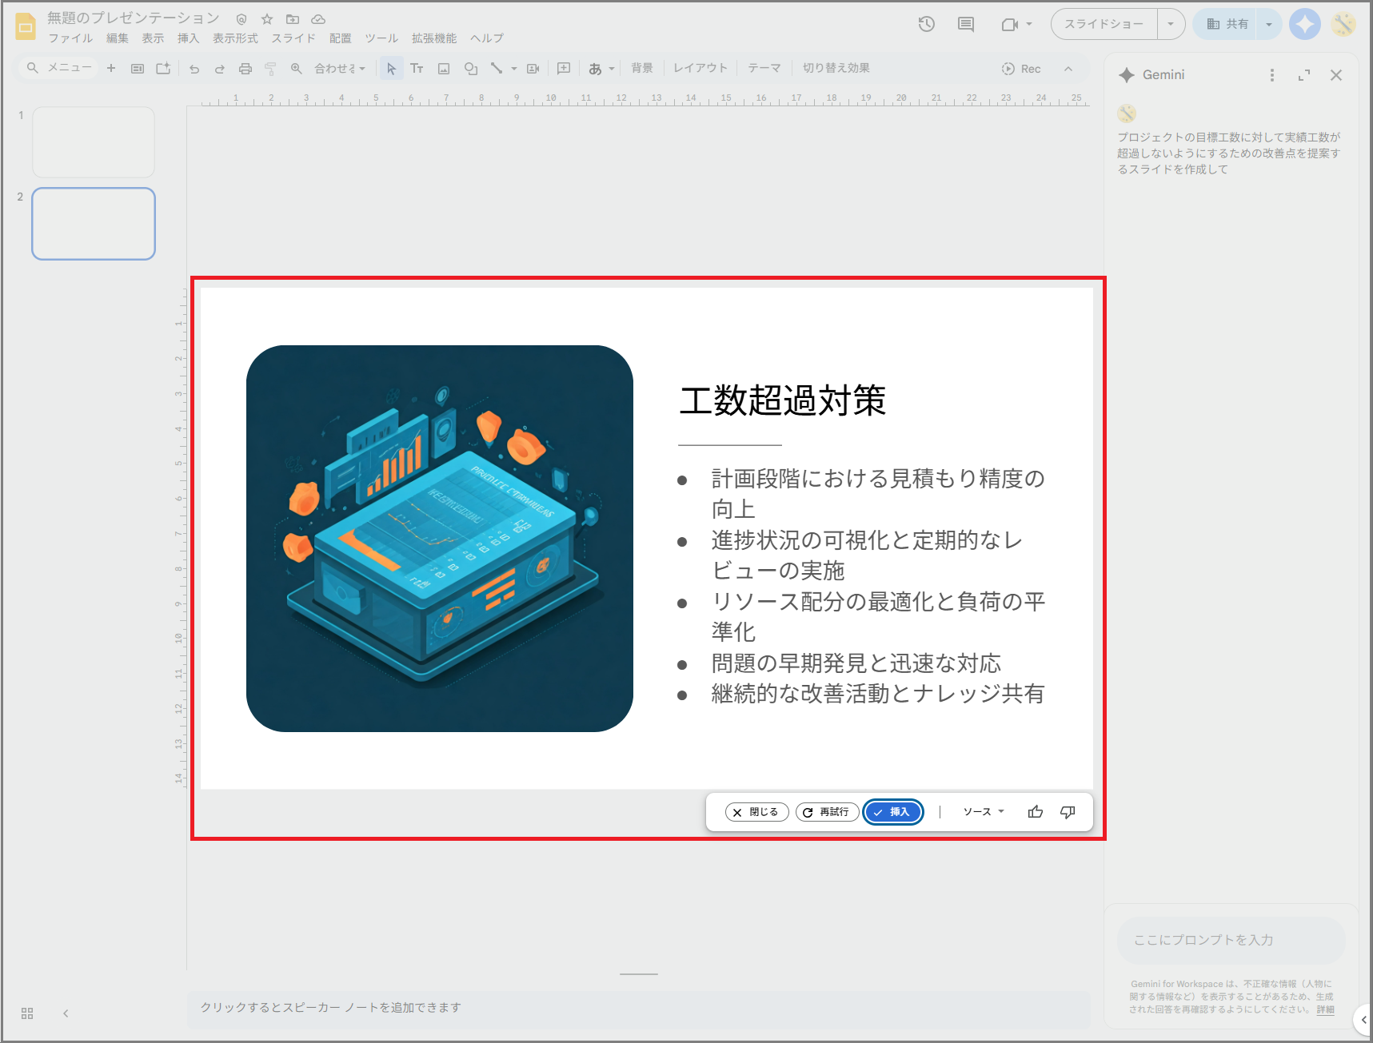Click the Gemini sparkle button in header
The width and height of the screenshot is (1373, 1043).
coord(1305,24)
